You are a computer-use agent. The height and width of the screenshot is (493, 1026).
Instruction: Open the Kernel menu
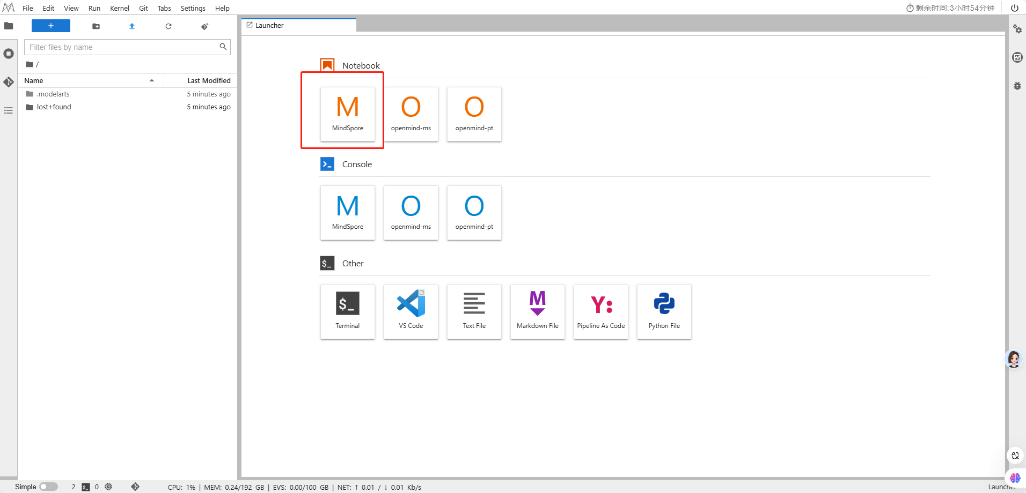120,8
